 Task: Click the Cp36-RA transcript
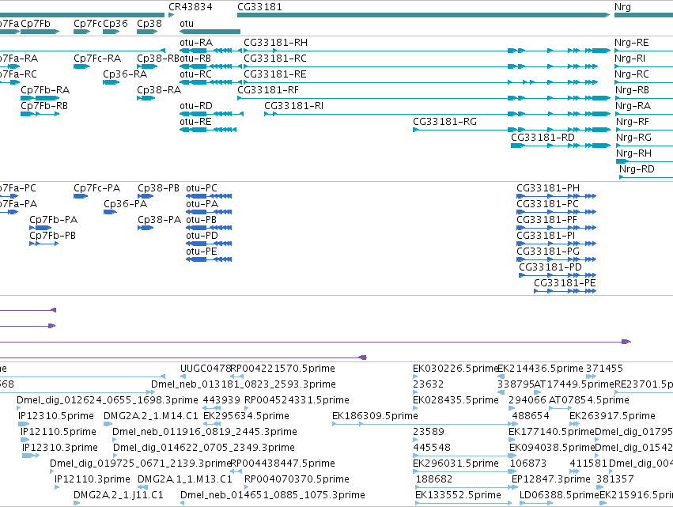coord(112,82)
